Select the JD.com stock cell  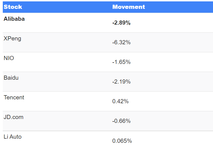(x=14, y=117)
